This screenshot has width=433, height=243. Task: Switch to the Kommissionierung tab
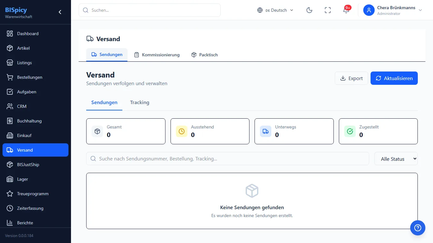157,55
